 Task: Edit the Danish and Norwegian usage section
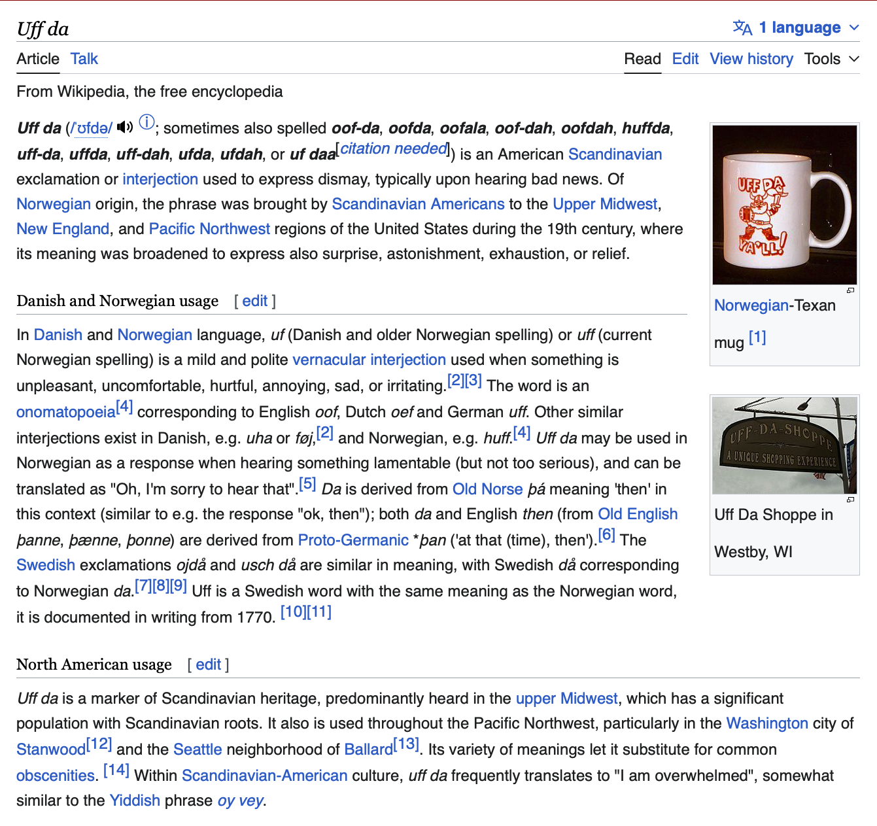254,301
